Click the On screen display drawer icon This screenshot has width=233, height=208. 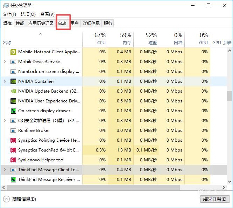(13, 111)
